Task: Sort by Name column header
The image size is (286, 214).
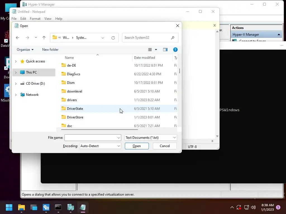Action: coord(69,58)
